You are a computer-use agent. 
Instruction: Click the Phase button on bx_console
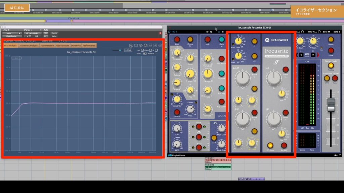pos(331,40)
